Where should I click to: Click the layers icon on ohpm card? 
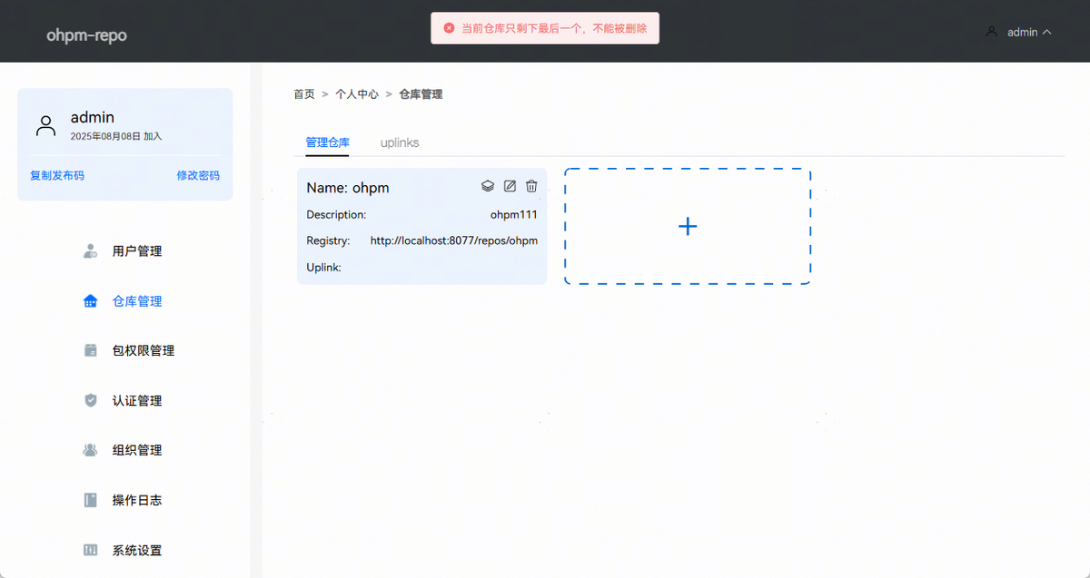click(x=488, y=186)
